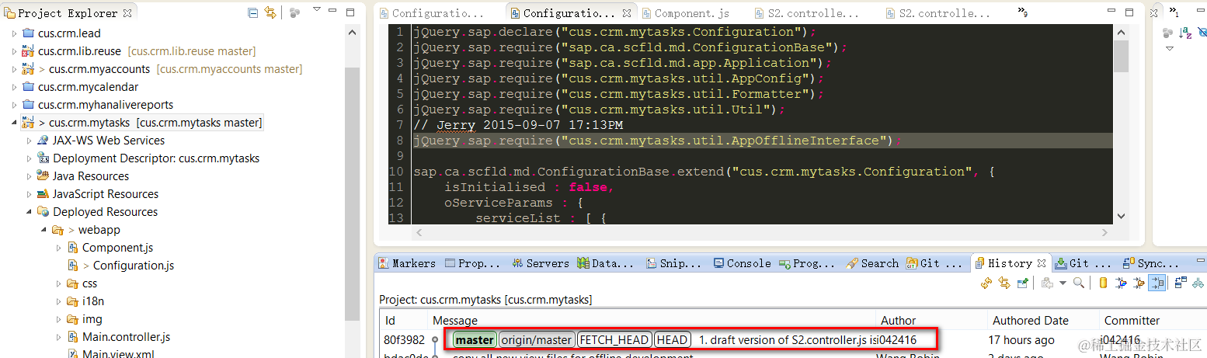Close the Project Explorer tab
The height and width of the screenshot is (358, 1207).
point(127,13)
